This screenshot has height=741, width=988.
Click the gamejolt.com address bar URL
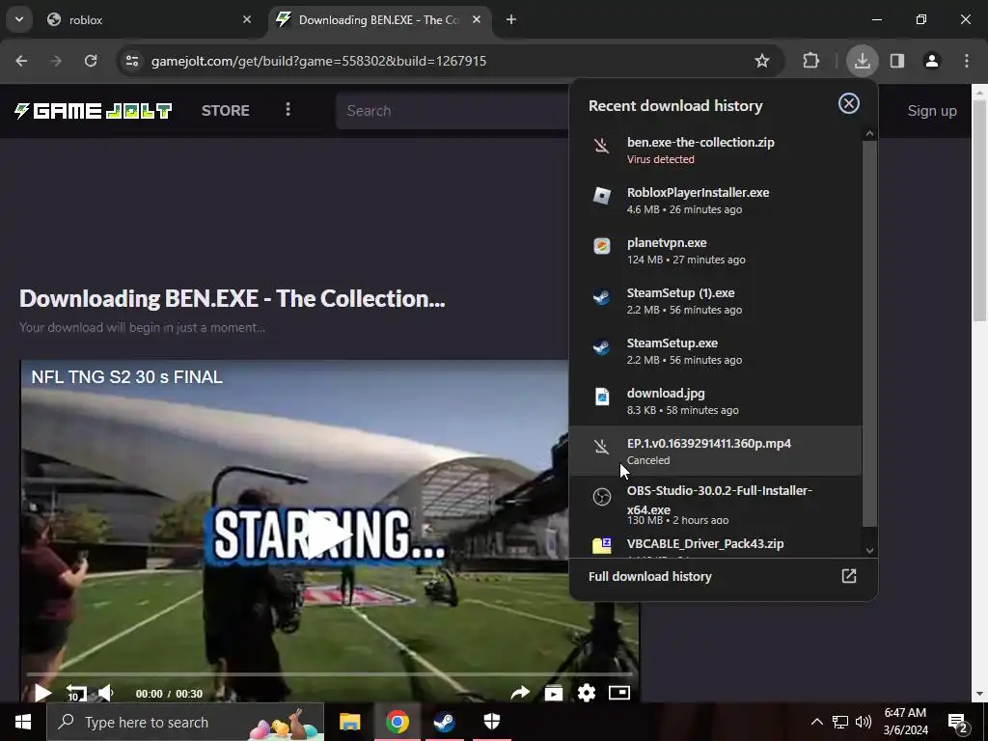(x=318, y=61)
